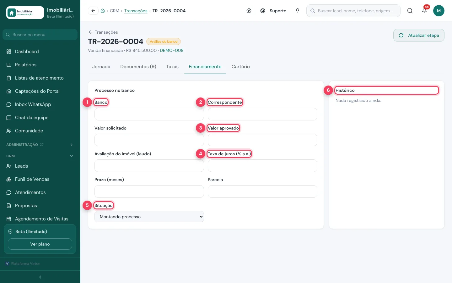Go back via the Transações back link

pyautogui.click(x=103, y=32)
